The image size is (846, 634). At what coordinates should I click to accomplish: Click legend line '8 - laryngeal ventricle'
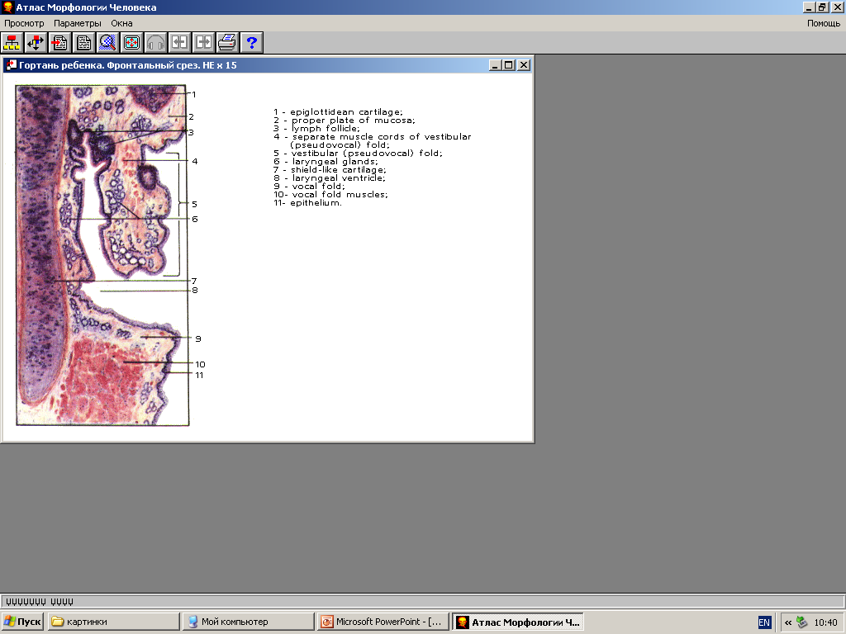pos(329,178)
